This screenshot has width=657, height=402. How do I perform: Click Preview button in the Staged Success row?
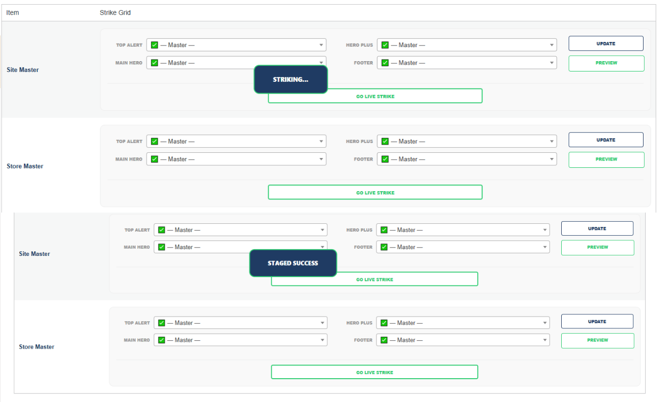[597, 248]
